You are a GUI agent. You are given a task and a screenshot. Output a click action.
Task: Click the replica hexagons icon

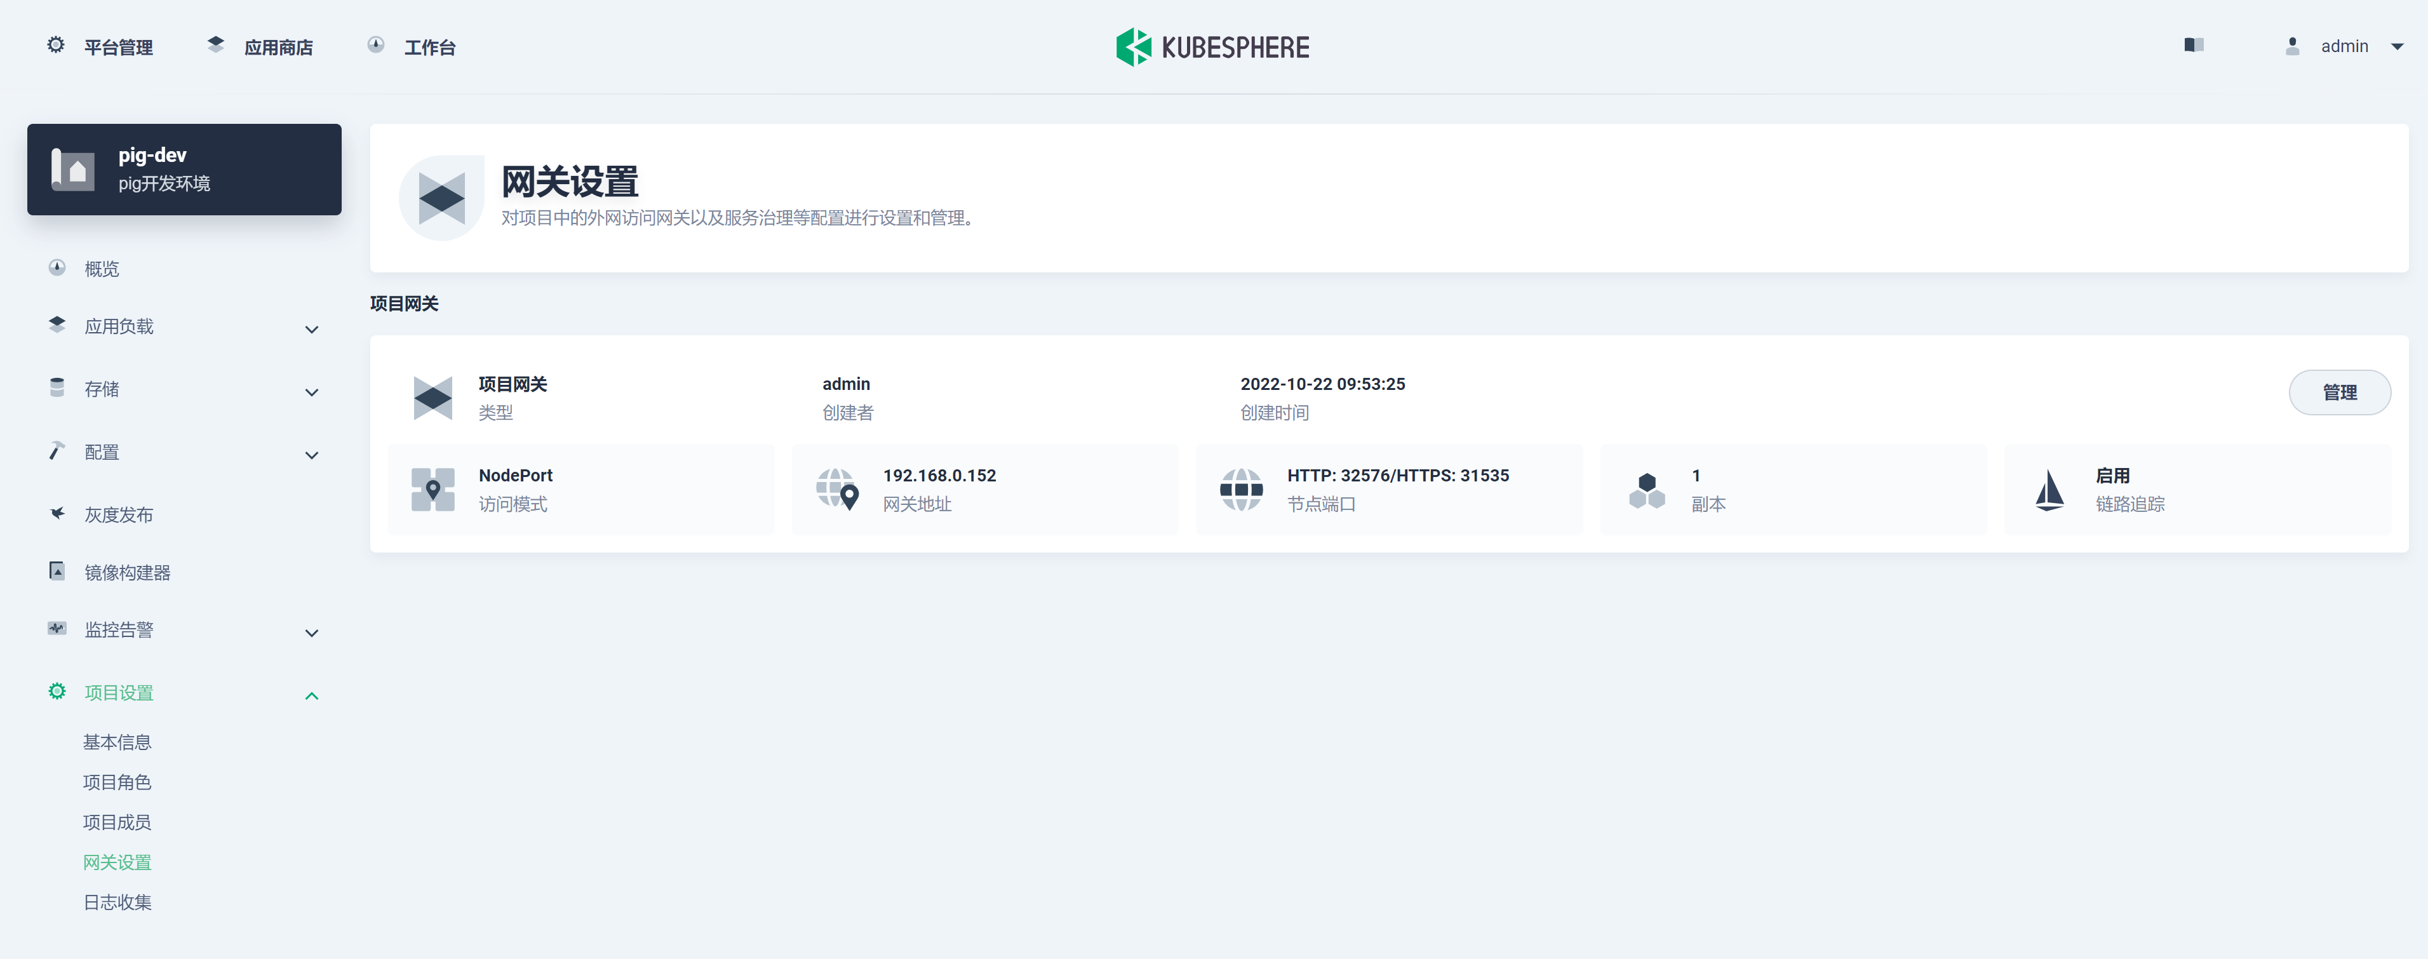tap(1647, 490)
